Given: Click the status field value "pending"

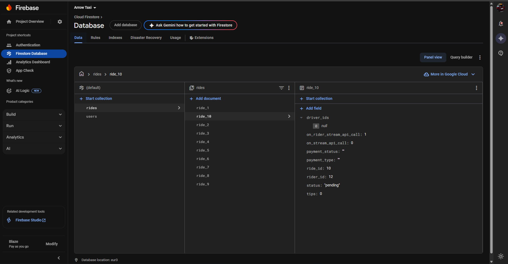Looking at the screenshot, I should (332, 185).
